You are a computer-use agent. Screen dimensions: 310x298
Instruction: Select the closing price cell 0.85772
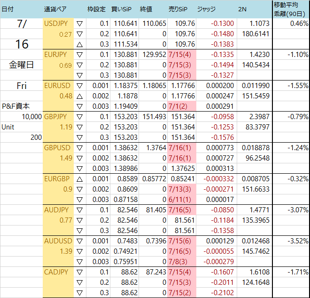pyautogui.click(x=154, y=179)
